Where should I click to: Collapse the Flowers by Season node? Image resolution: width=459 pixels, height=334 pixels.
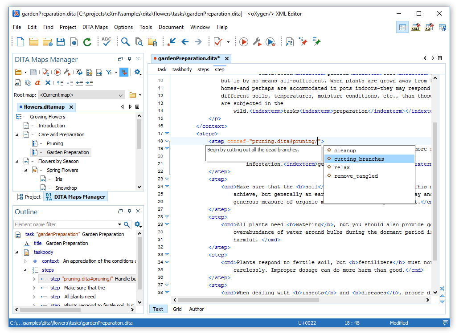[17, 161]
